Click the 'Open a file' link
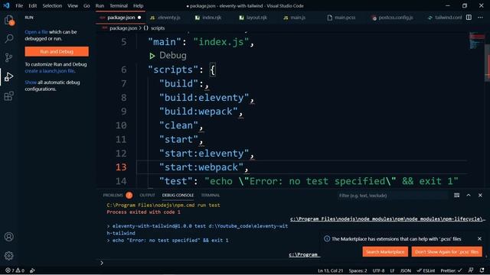The width and height of the screenshot is (490, 275). click(36, 32)
